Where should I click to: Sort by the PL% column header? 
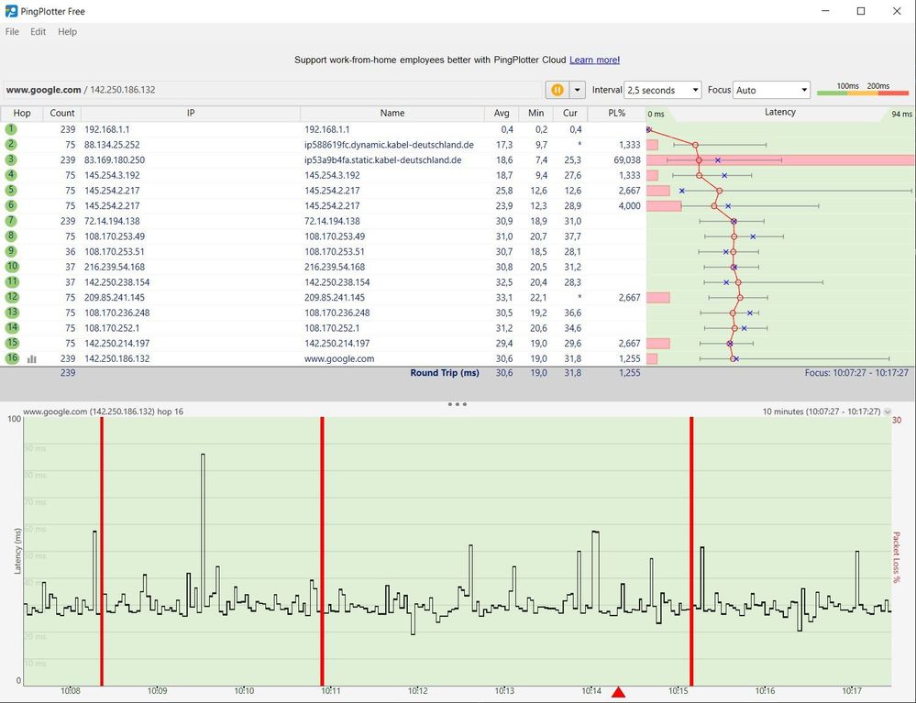(x=616, y=114)
